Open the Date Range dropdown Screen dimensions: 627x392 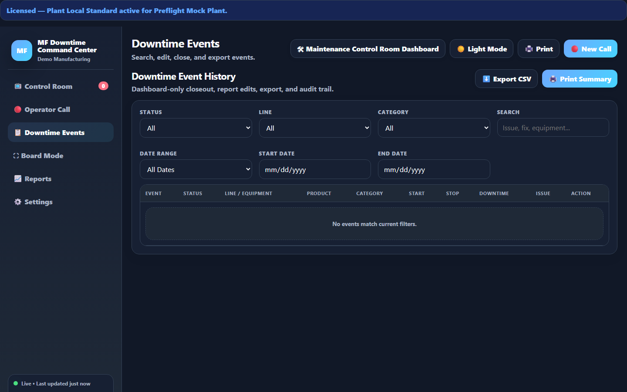coord(196,169)
